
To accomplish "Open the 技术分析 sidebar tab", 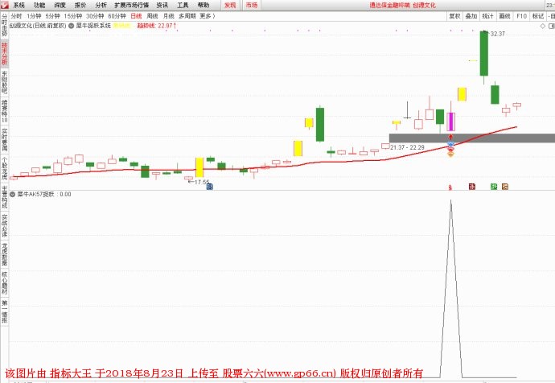I will pos(4,54).
